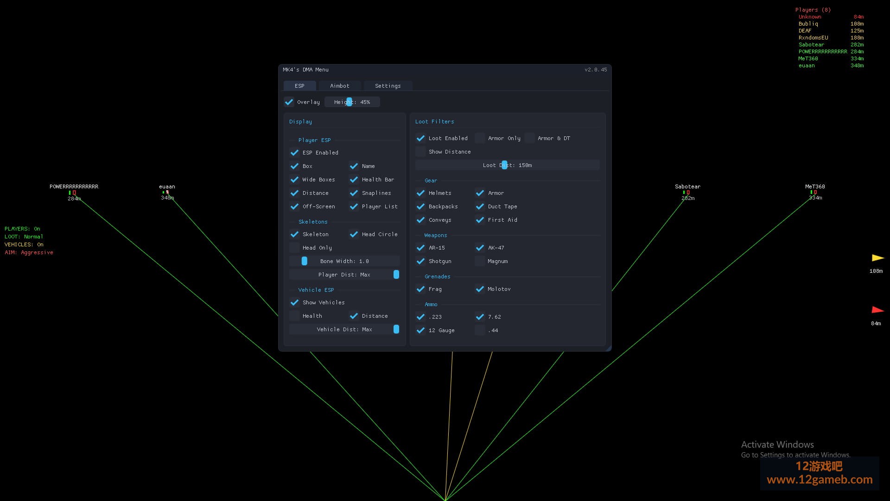890x501 pixels.
Task: Toggle the Overlay checkbox
Action: tap(289, 102)
